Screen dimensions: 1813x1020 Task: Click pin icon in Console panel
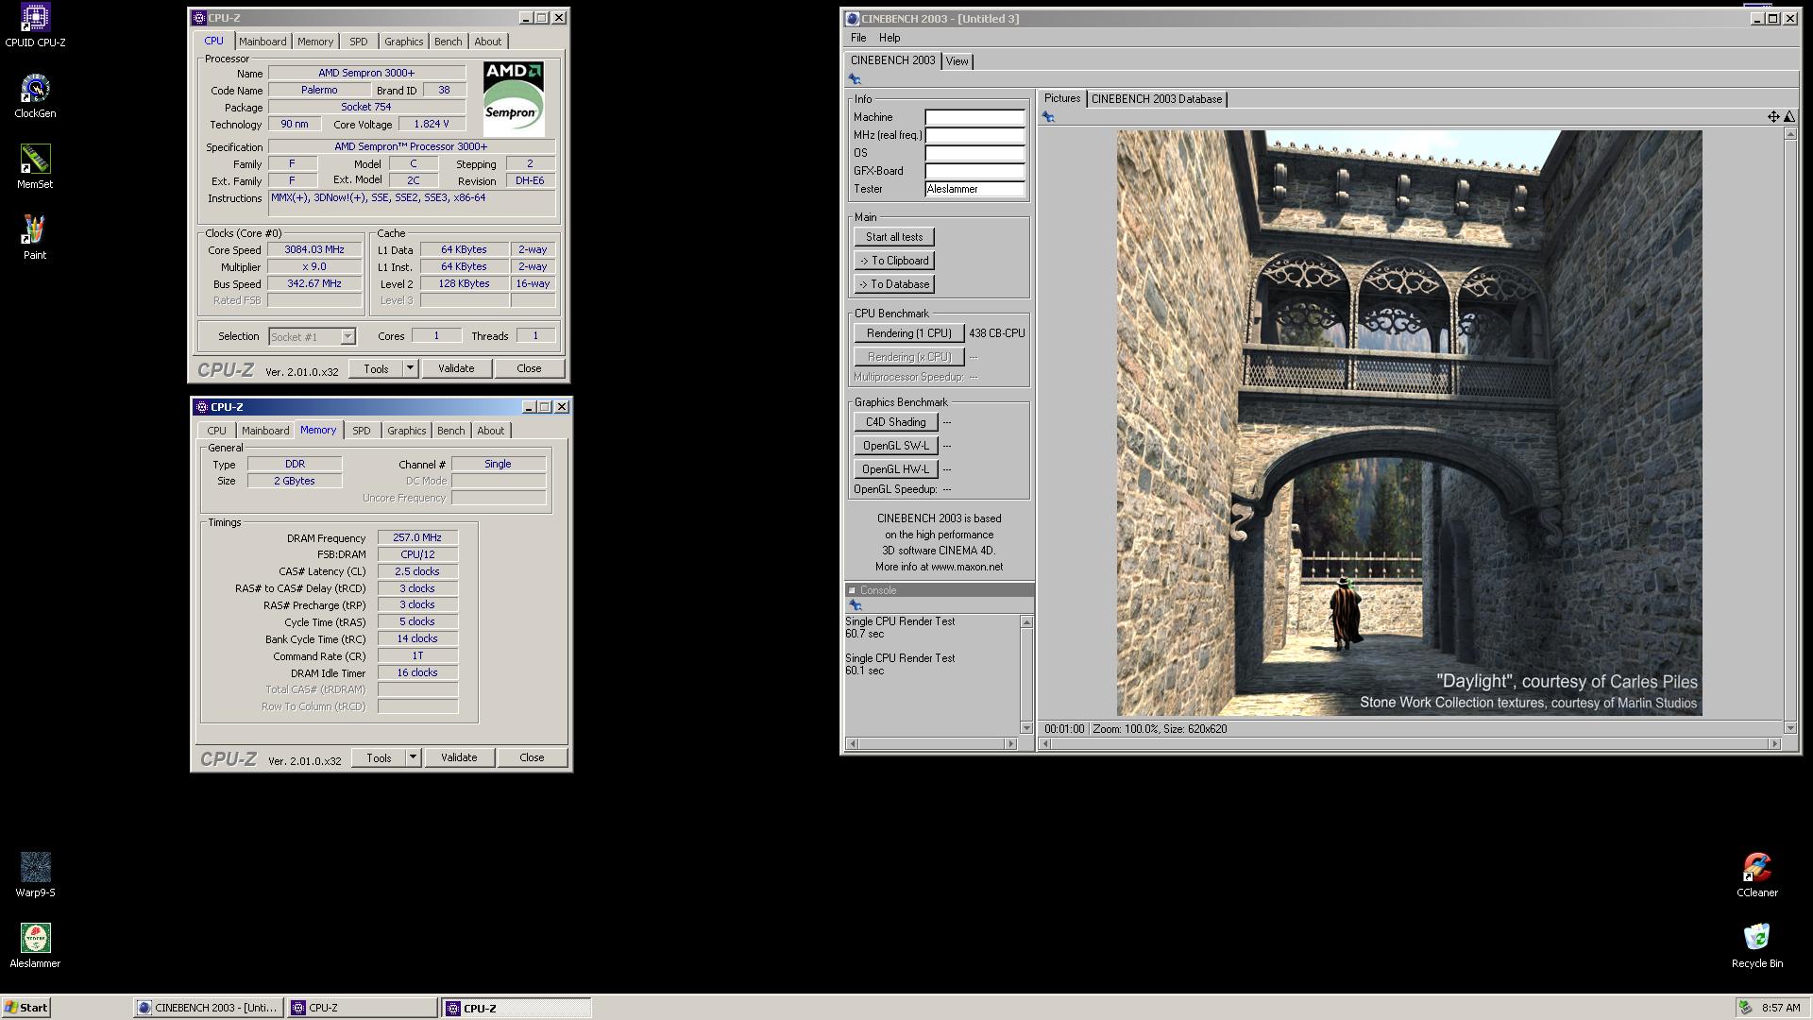856,605
